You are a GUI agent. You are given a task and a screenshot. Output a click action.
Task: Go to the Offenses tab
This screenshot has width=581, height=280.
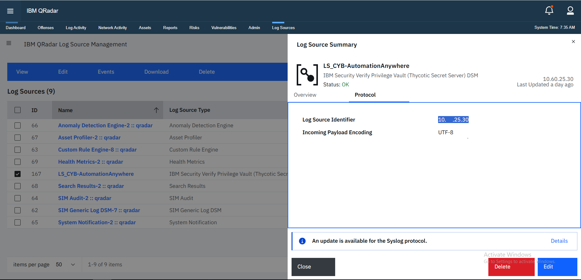pos(45,28)
